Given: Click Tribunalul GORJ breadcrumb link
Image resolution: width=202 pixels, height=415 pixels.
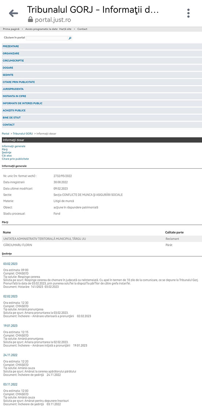Looking at the screenshot, I should 23,134.
